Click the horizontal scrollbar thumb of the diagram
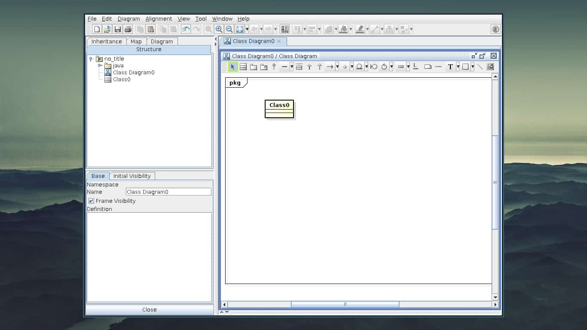The image size is (587, 330). (x=345, y=304)
